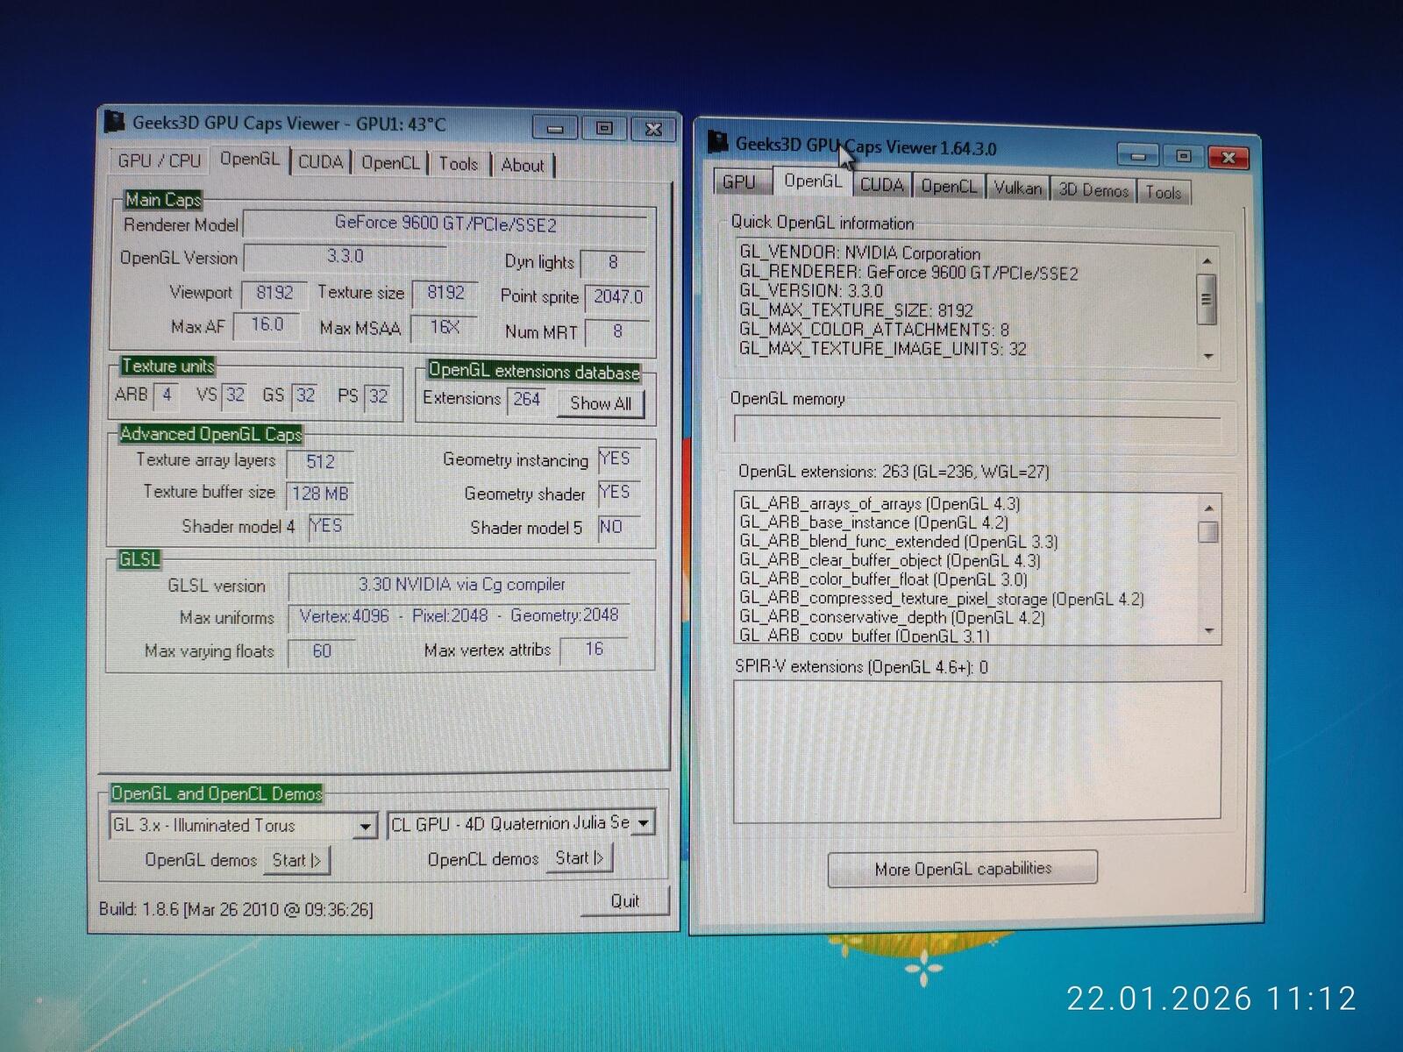Select GL_ARB_color_buffer_float extension row

(x=884, y=579)
